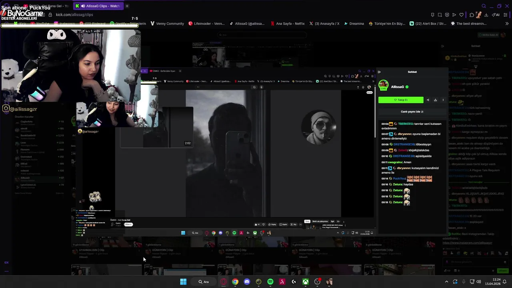This screenshot has width=512, height=288.
Task: Open the Alert Box / Str... bookmark
Action: click(x=428, y=24)
